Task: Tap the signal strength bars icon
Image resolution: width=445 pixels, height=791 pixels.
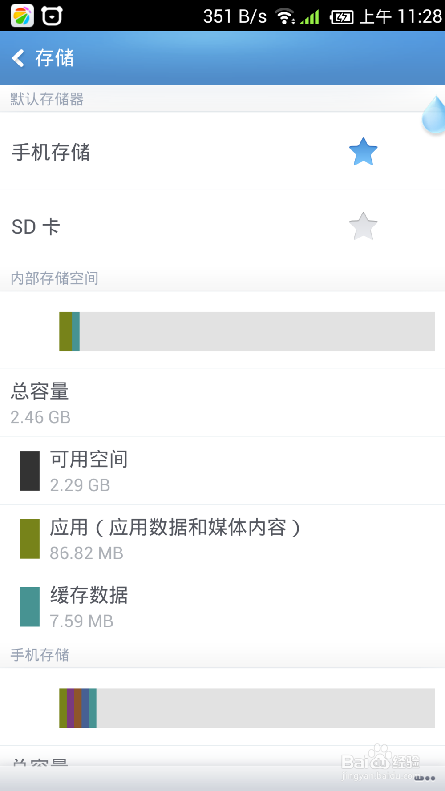Action: pos(310,17)
